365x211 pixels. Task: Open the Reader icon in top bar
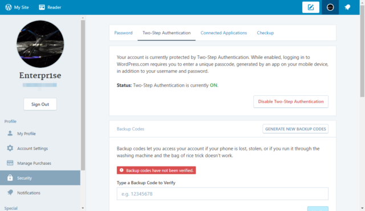tap(42, 7)
